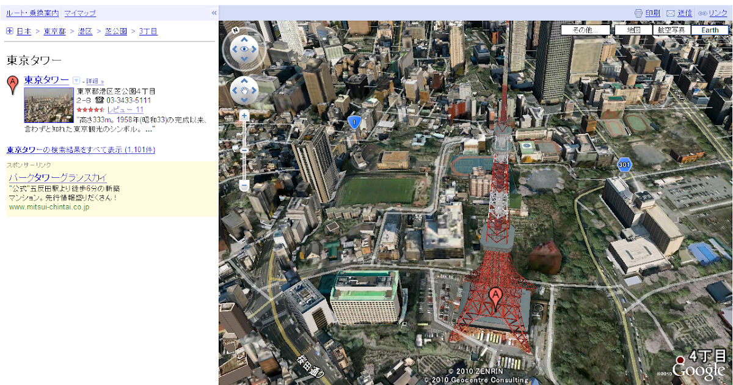Go to 日本 in the breadcrumb
Viewport: 733px width, 385px height.
pos(24,31)
